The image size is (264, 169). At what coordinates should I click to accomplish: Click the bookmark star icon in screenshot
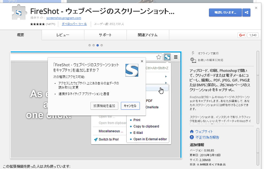coord(159,57)
